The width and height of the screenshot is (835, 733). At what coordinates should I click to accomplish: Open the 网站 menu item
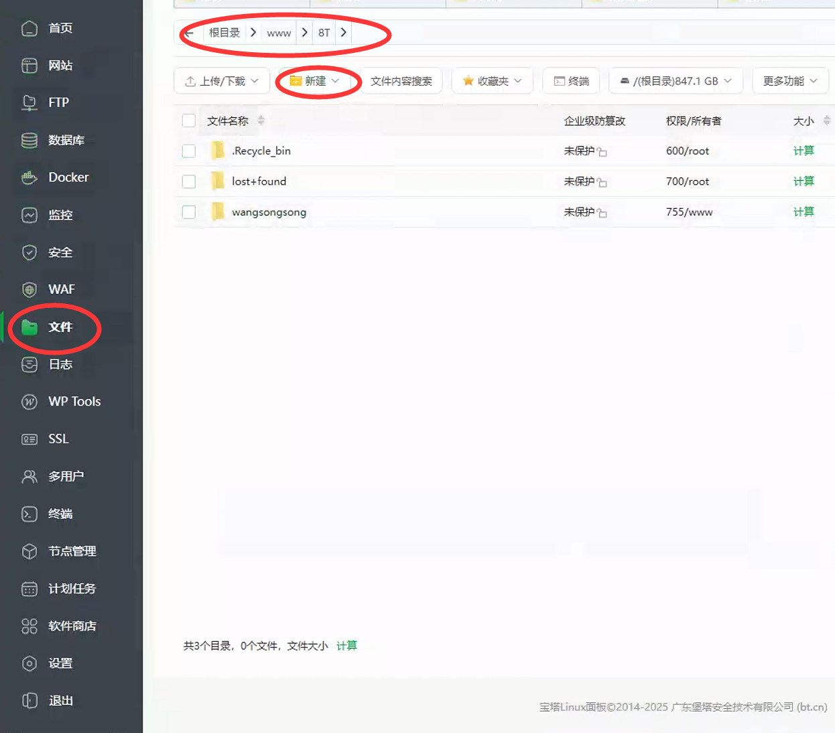coord(60,66)
